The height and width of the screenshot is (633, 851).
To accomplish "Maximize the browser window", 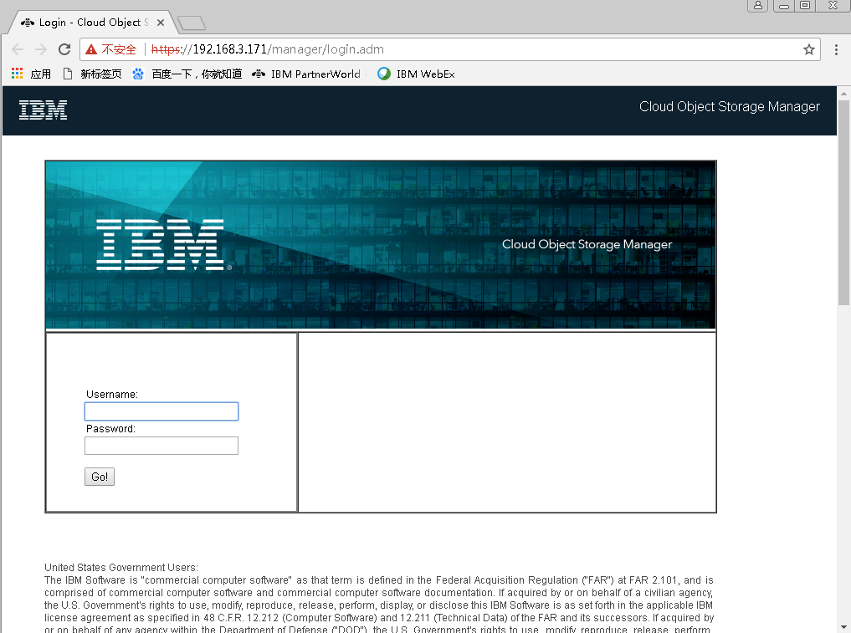I will pos(805,5).
